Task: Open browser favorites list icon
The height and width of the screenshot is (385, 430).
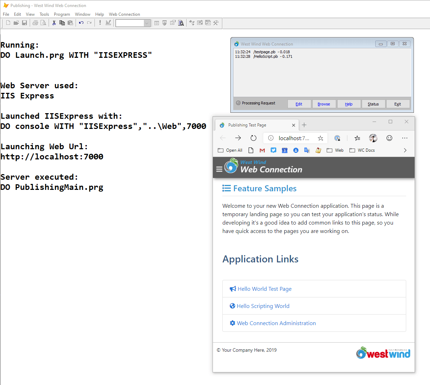Action: click(x=357, y=138)
